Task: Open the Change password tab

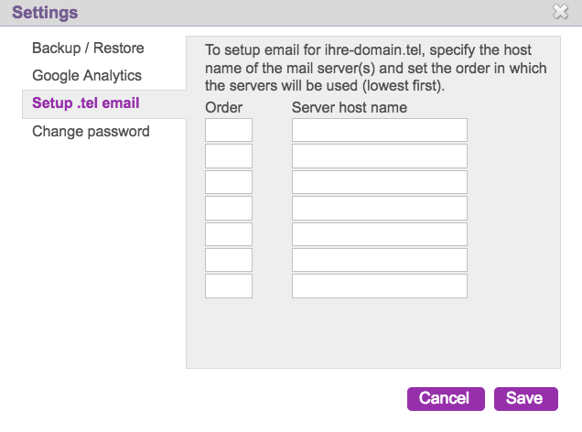Action: (91, 131)
